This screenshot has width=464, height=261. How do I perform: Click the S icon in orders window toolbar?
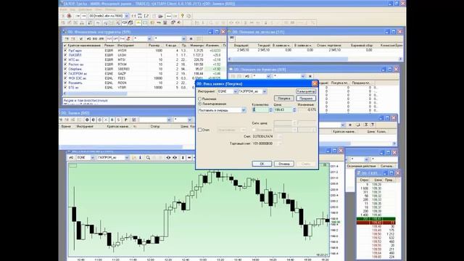[x=118, y=120]
